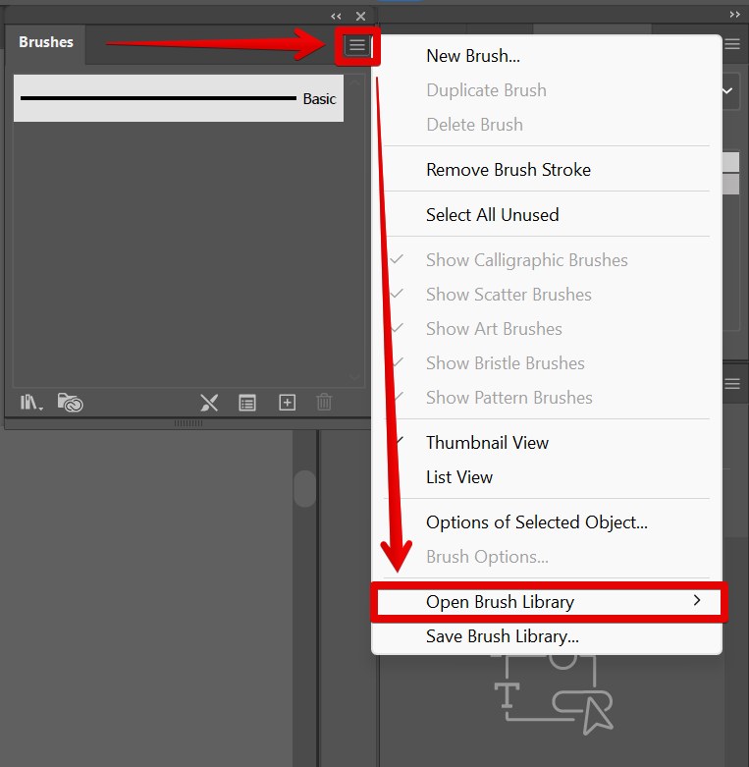Screen dimensions: 749x767
Task: Expand the Open Brush Library submenu
Action: tap(549, 602)
